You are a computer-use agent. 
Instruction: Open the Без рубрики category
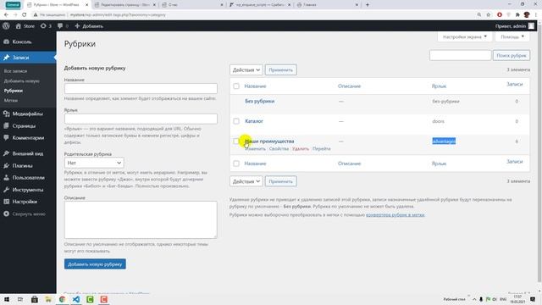point(260,101)
